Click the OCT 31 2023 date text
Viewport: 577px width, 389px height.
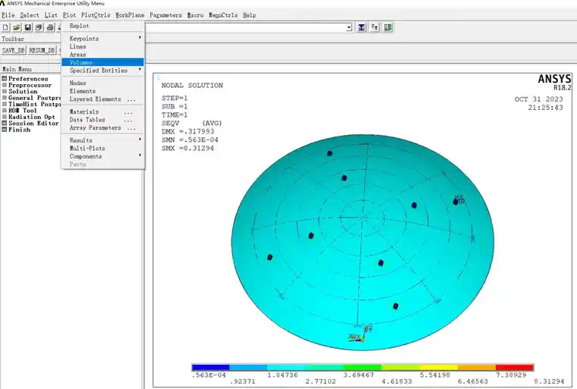pyautogui.click(x=539, y=99)
